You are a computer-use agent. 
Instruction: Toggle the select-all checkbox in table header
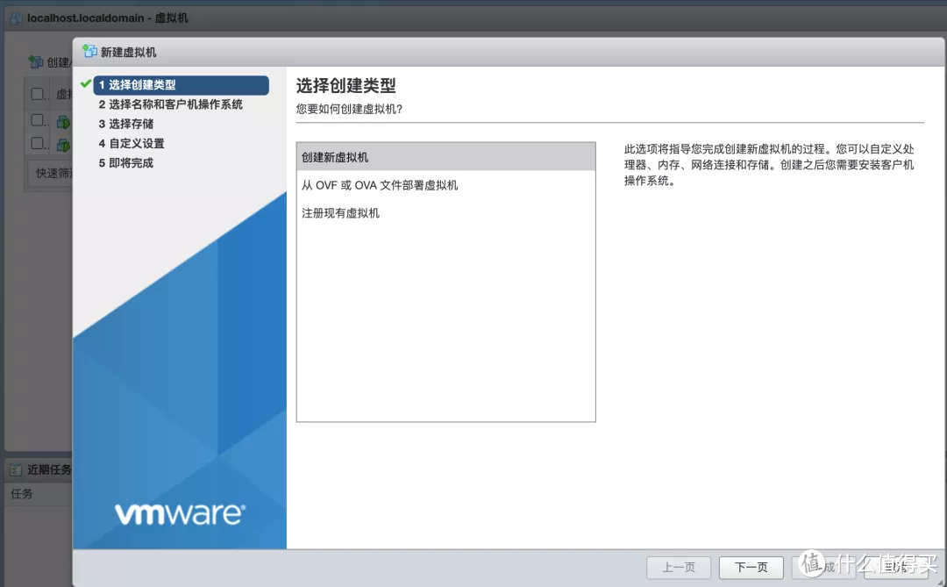38,94
